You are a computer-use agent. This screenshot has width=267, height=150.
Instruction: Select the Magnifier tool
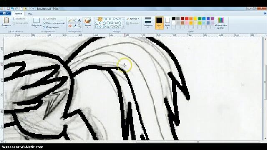click(79, 26)
